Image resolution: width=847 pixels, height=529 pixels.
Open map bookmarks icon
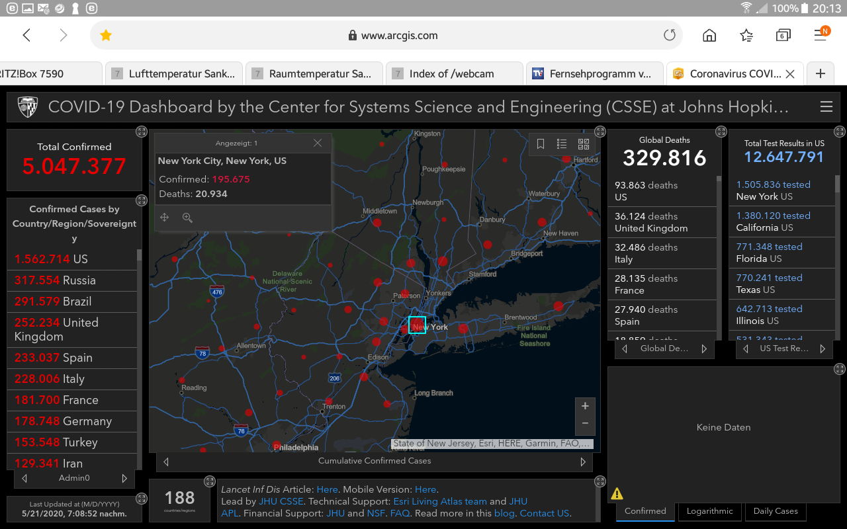[541, 144]
